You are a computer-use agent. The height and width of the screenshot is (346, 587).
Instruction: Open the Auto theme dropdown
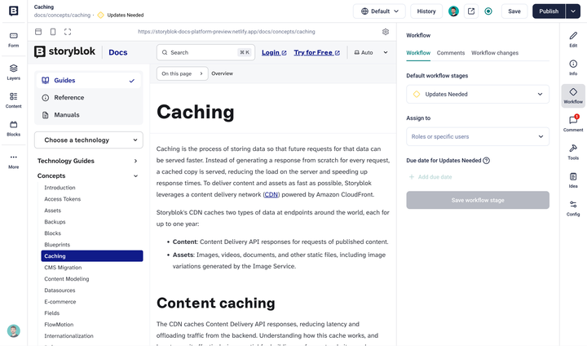click(x=371, y=52)
